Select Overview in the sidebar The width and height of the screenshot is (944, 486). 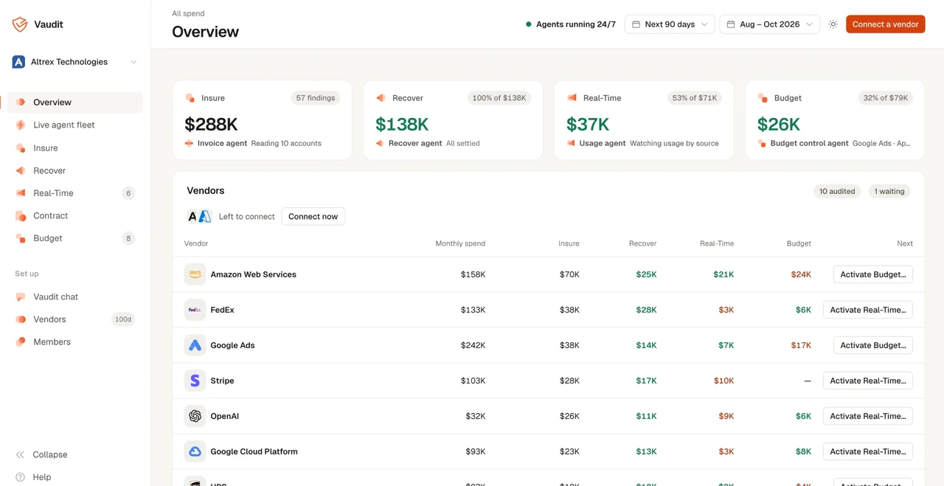pos(75,103)
